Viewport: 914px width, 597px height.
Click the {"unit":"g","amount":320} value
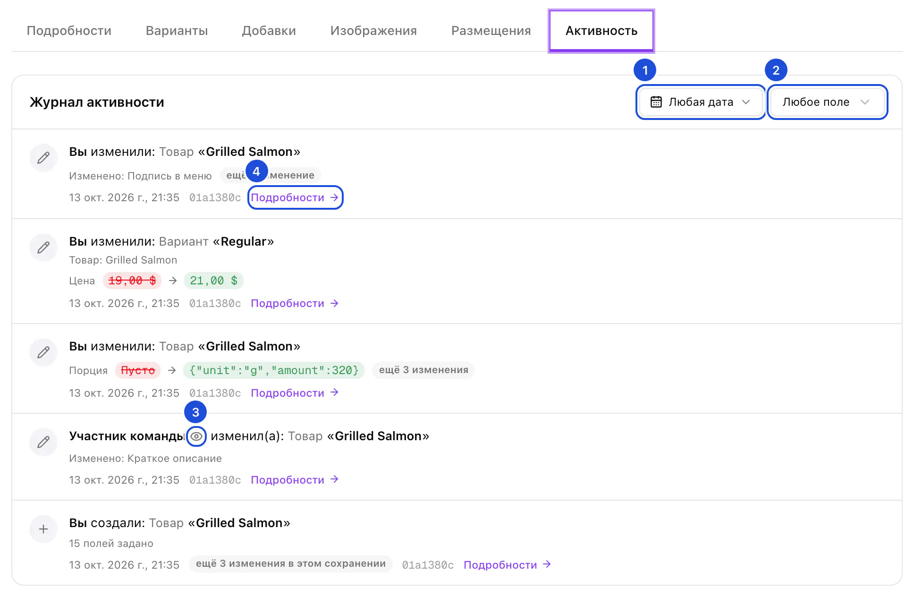click(274, 370)
